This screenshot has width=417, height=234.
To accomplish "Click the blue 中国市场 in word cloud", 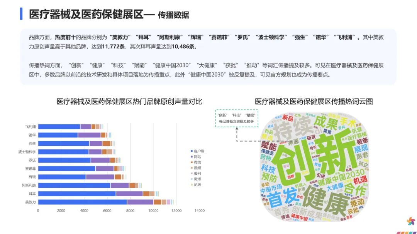I will [271, 189].
